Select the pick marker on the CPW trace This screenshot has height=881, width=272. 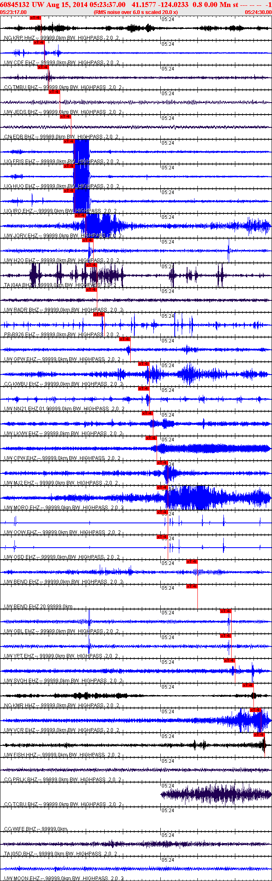pos(151,438)
